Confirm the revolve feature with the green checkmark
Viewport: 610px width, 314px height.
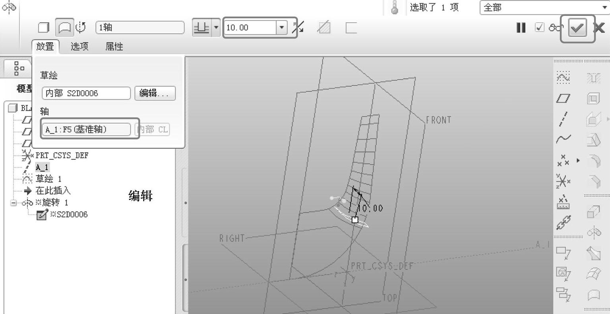click(577, 28)
